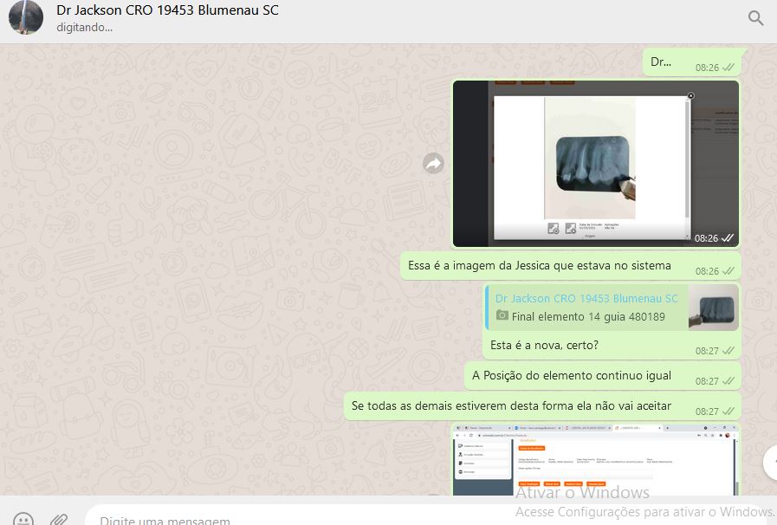Click the read receipt checkmarks on 'Dr...' message
The width and height of the screenshot is (777, 525).
(x=728, y=68)
